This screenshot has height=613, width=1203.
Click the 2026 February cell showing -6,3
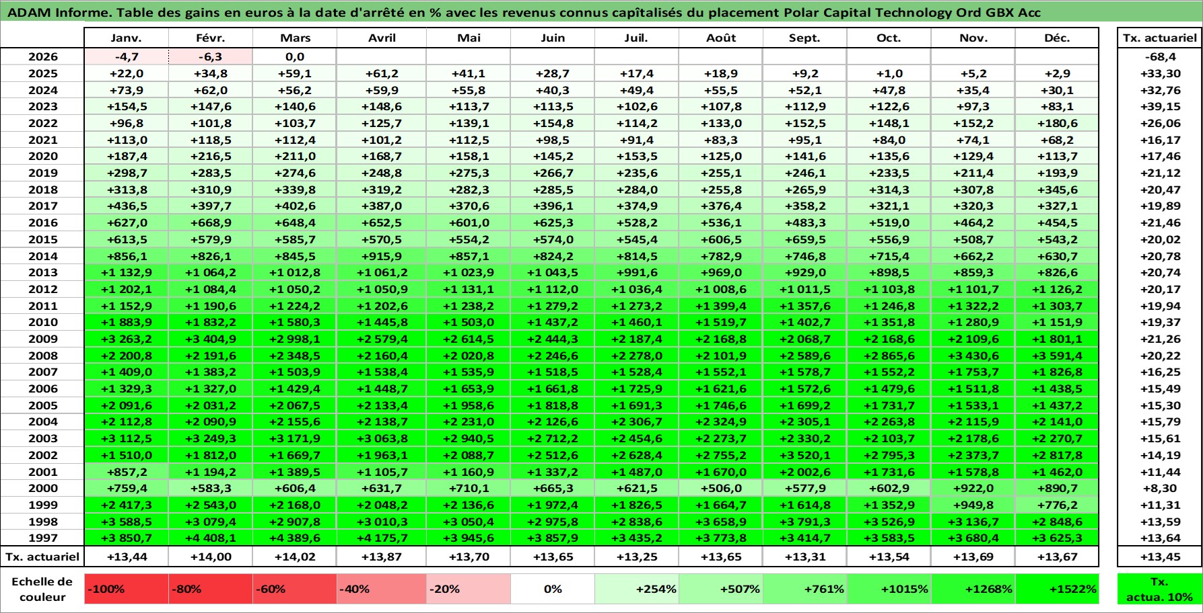pos(211,57)
